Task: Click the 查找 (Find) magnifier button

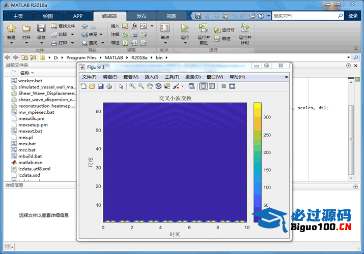Action: [x=90, y=43]
